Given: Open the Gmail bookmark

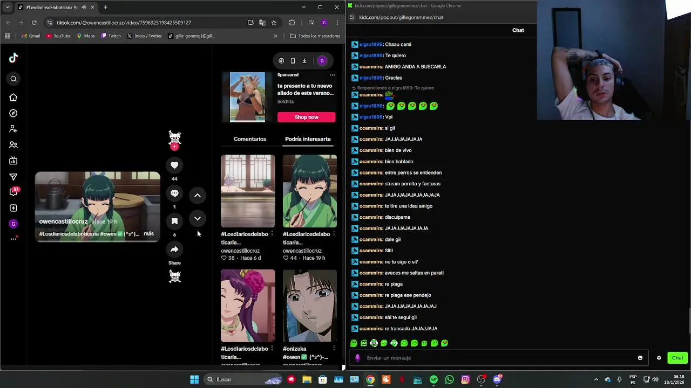Looking at the screenshot, I should click(x=31, y=36).
